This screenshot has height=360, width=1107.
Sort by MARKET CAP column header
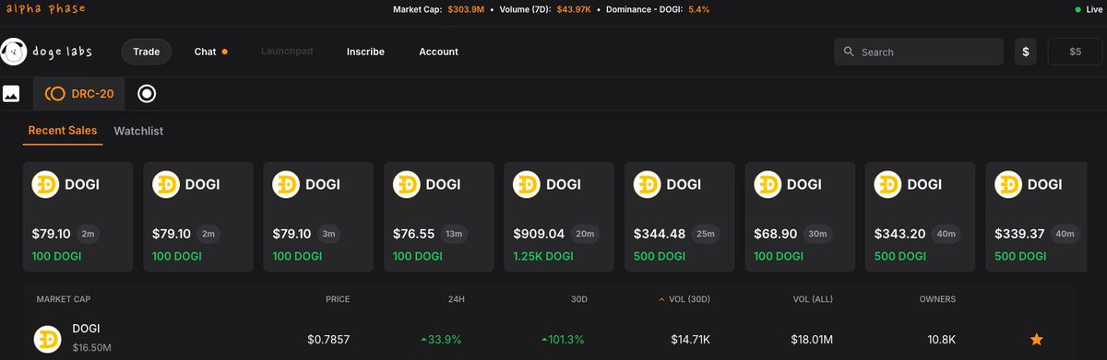[64, 299]
